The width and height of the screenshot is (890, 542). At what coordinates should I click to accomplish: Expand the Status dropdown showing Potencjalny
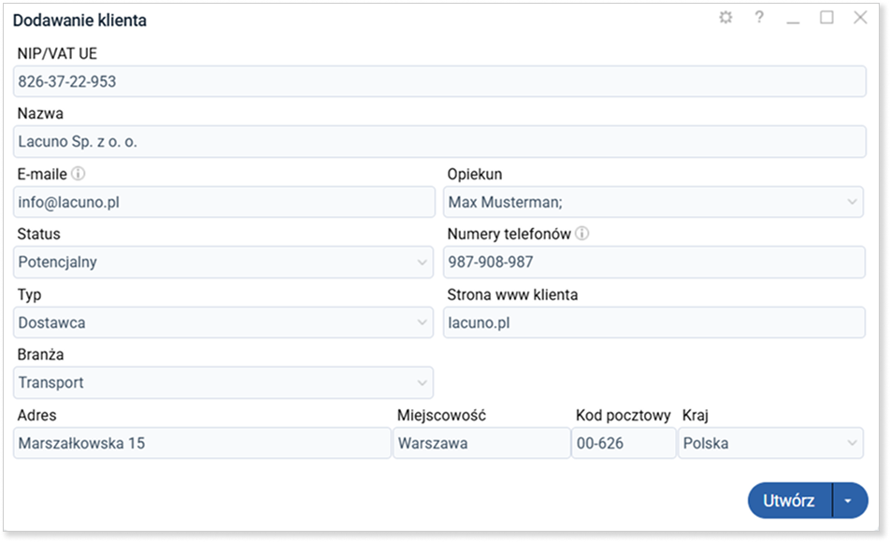(223, 263)
